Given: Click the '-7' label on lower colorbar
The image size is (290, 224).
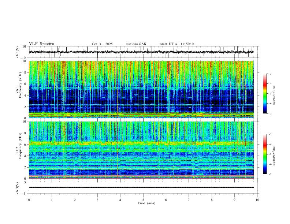Looking at the screenshot, I should pos(270,174).
